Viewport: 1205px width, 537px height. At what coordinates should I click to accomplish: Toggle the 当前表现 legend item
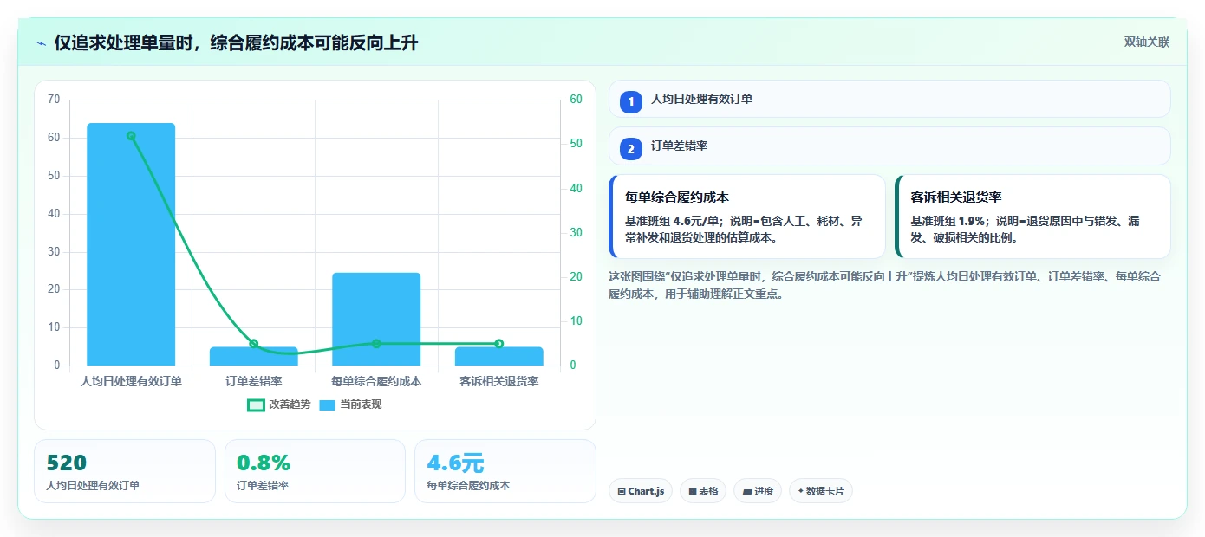click(x=350, y=404)
